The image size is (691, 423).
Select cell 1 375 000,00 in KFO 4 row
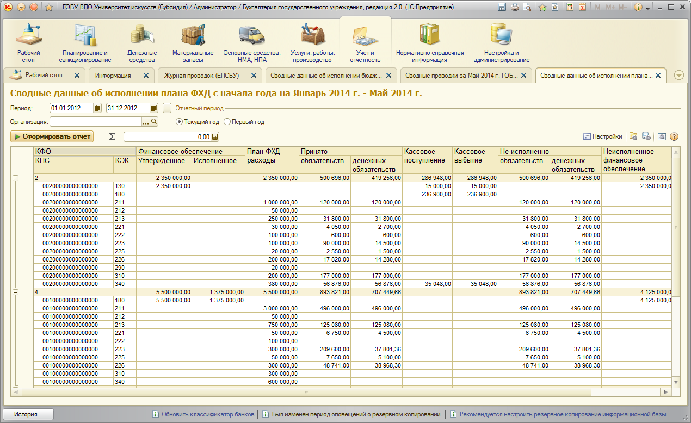tap(218, 292)
